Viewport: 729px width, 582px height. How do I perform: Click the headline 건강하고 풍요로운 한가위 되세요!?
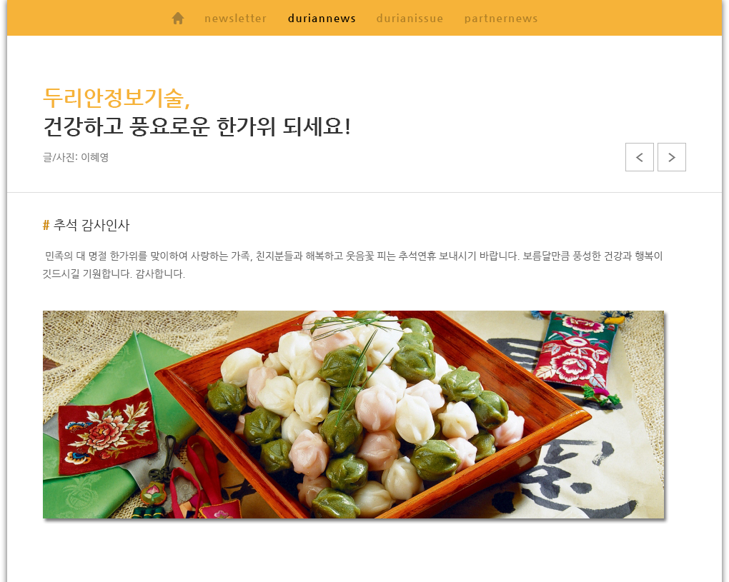[197, 126]
